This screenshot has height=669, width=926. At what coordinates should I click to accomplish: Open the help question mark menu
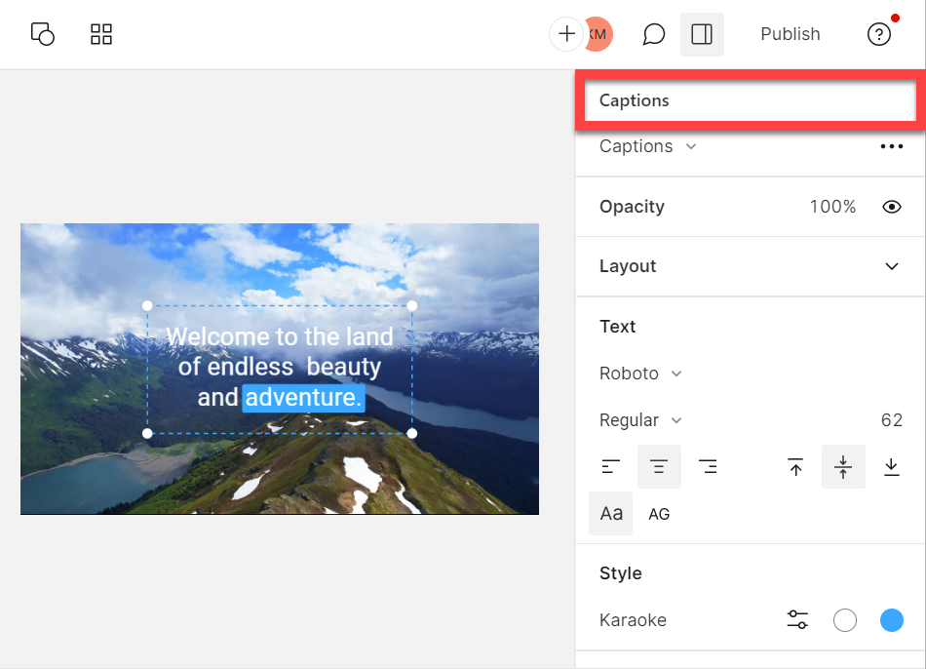click(879, 34)
